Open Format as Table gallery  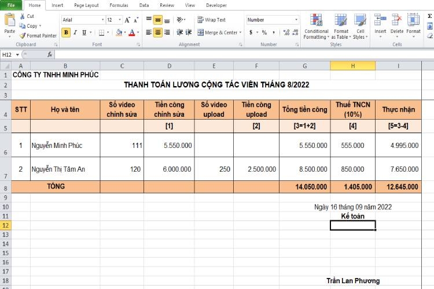341,27
